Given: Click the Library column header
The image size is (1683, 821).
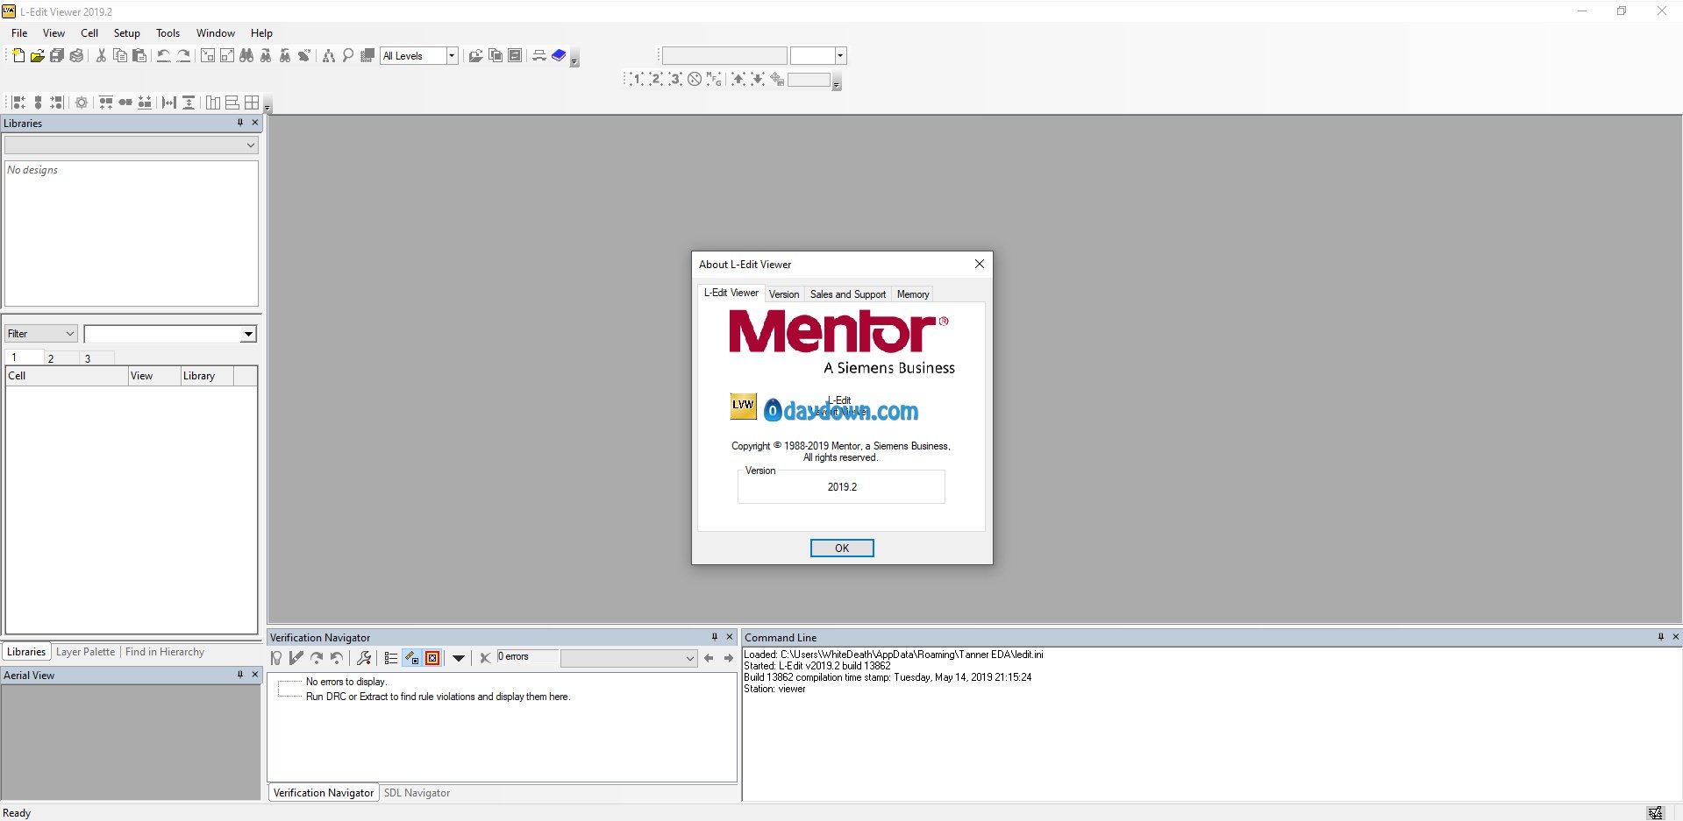Looking at the screenshot, I should tap(207, 376).
